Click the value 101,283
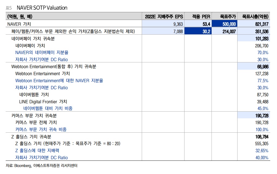The width and height of the screenshot is (277, 174). point(262,39)
